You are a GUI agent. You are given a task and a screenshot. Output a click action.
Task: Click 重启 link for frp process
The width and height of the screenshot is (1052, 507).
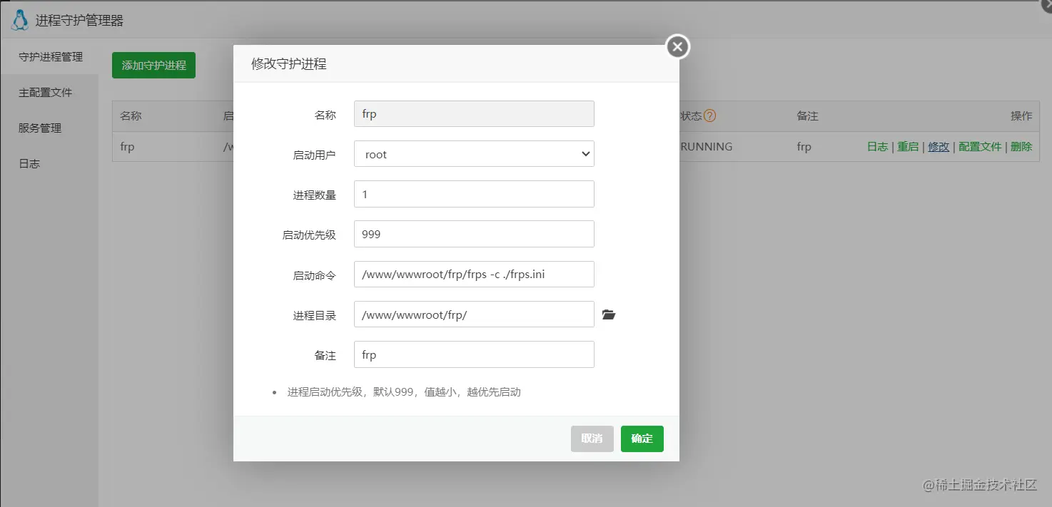coord(908,146)
